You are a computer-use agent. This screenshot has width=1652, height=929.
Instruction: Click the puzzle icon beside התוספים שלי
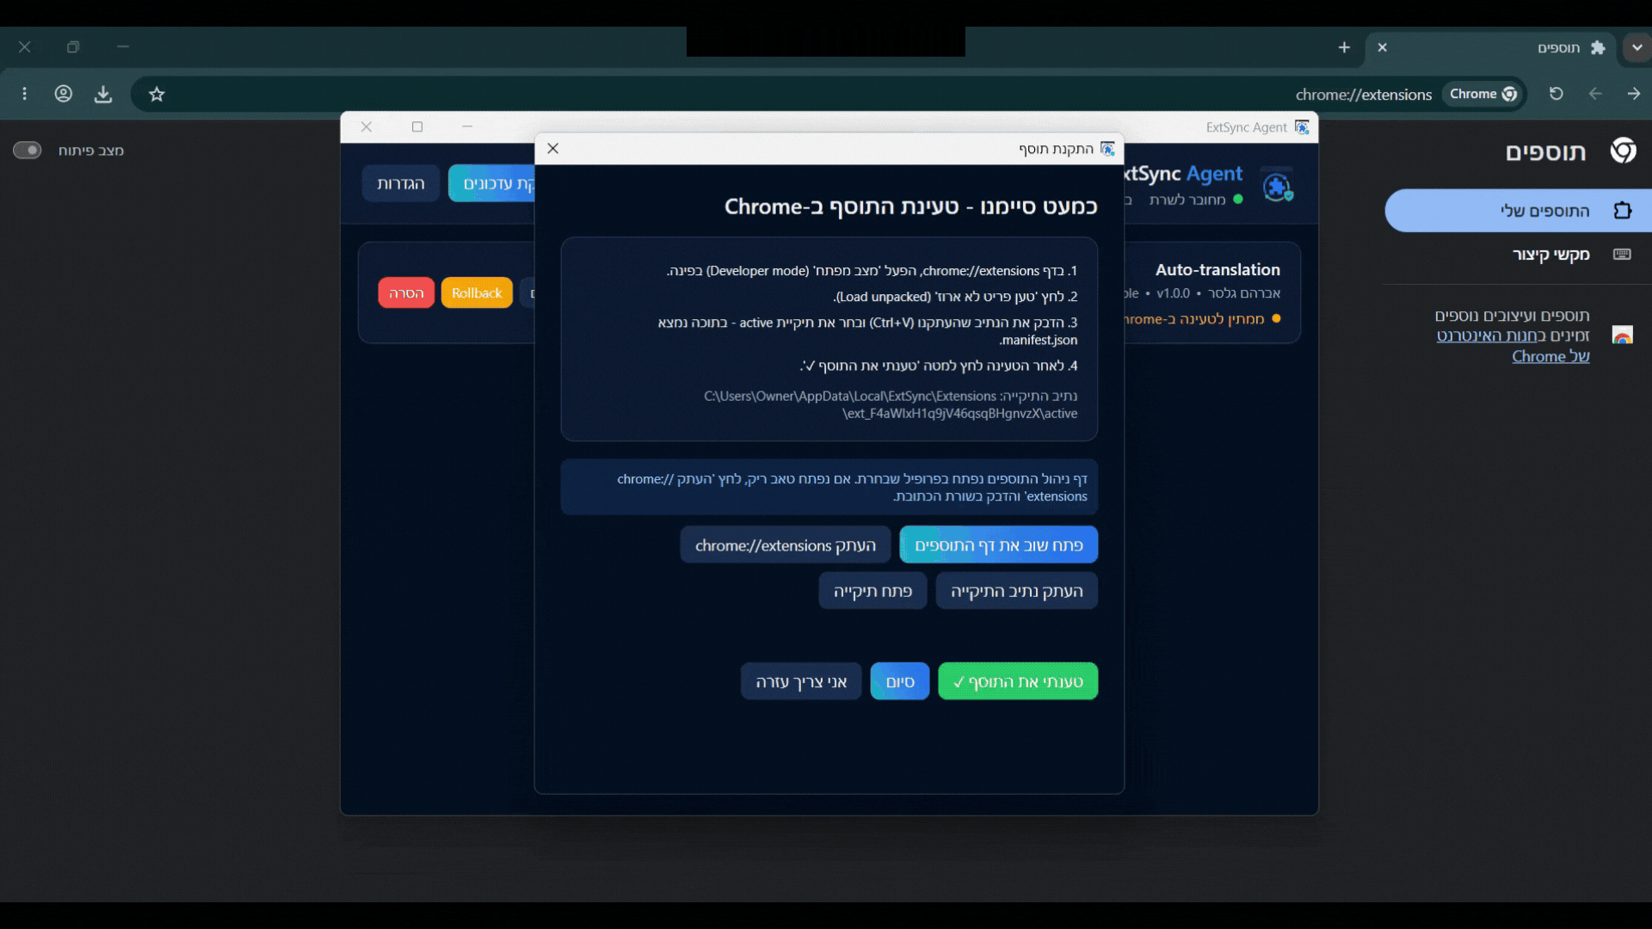click(x=1622, y=211)
